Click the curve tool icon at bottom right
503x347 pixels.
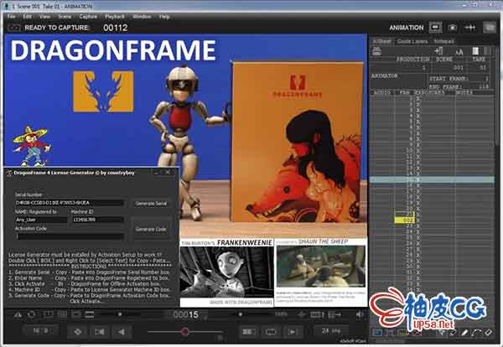477,333
